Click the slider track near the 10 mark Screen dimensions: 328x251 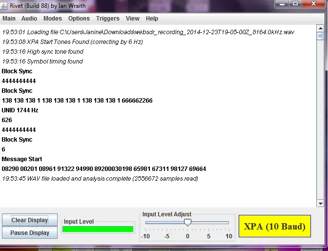pos(228,223)
